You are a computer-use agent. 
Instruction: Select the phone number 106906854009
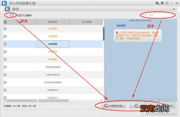tap(53, 67)
